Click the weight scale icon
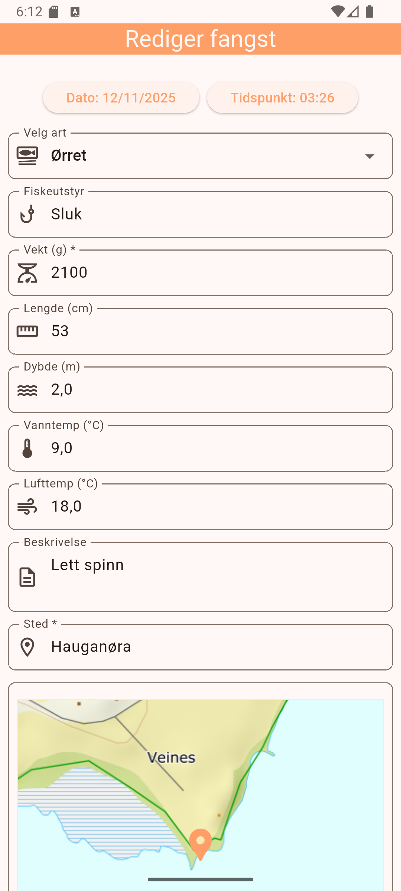The image size is (401, 891). [x=27, y=273]
